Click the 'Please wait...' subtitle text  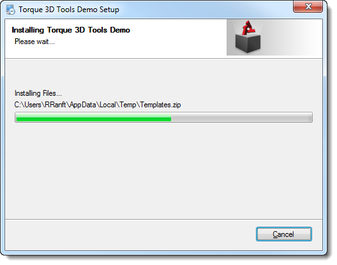pyautogui.click(x=35, y=42)
